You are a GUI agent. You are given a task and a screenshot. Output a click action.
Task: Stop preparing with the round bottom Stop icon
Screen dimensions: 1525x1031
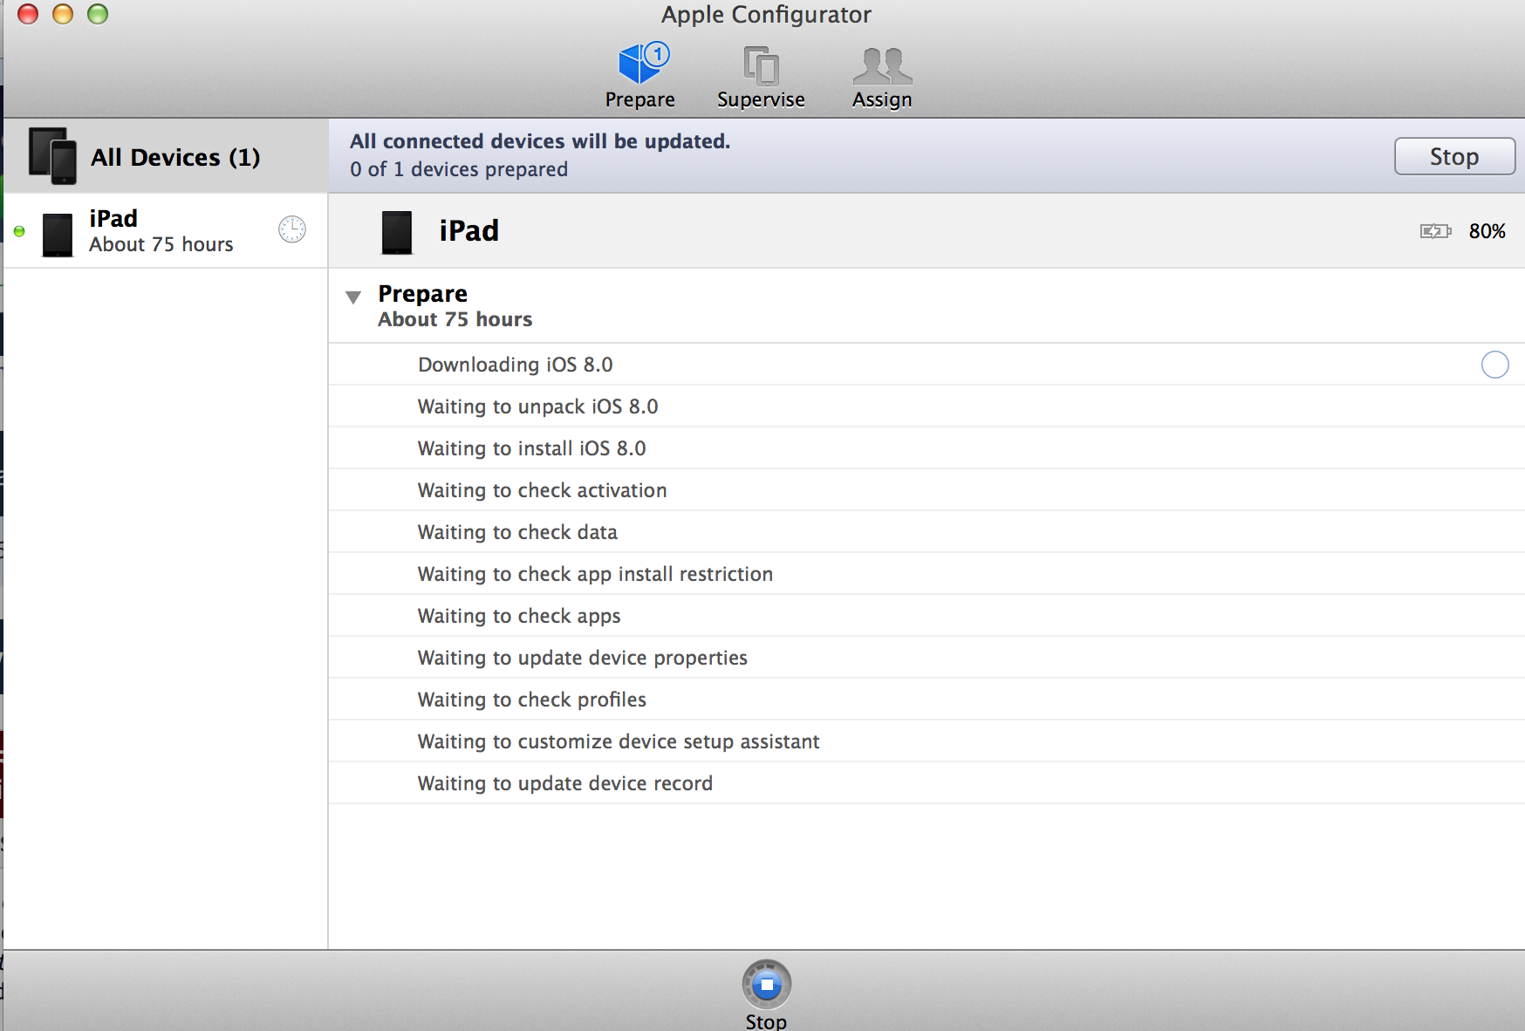point(767,985)
